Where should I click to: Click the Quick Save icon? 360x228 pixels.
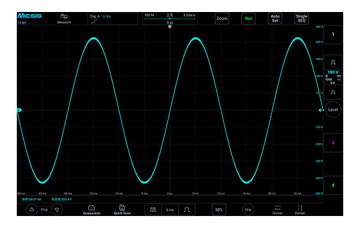pos(122,210)
